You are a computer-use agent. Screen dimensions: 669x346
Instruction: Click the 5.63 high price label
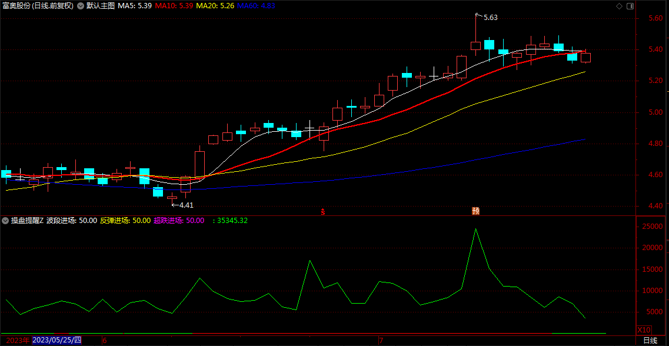(490, 18)
